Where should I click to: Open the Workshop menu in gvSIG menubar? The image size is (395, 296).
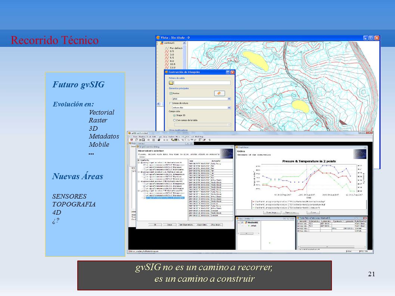tap(199, 137)
